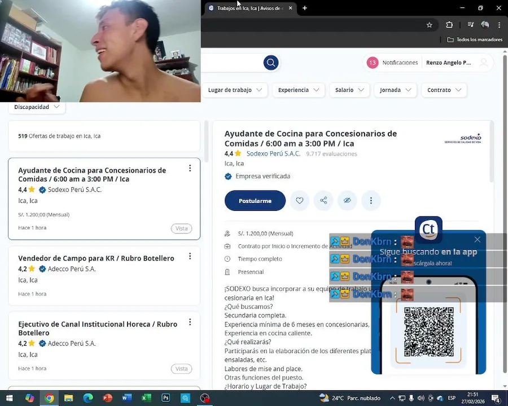Switch the ESP keyboard language indicator
The width and height of the screenshot is (508, 406).
(x=452, y=398)
